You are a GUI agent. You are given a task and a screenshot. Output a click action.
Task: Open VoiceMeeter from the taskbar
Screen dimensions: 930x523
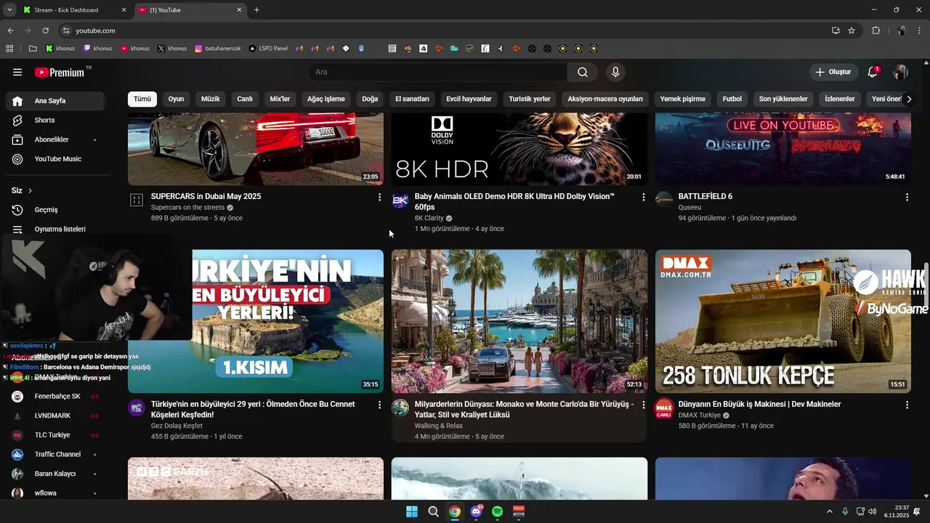pyautogui.click(x=519, y=511)
